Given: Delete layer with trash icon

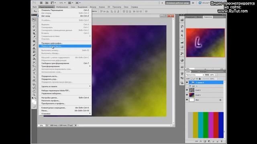Looking at the screenshot, I should (x=222, y=141).
